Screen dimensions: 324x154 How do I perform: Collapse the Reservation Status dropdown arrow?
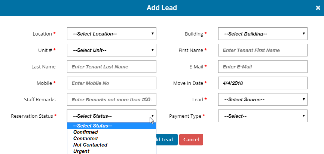pos(153,116)
